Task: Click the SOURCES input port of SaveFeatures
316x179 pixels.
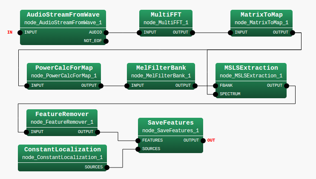Action: coord(138,149)
